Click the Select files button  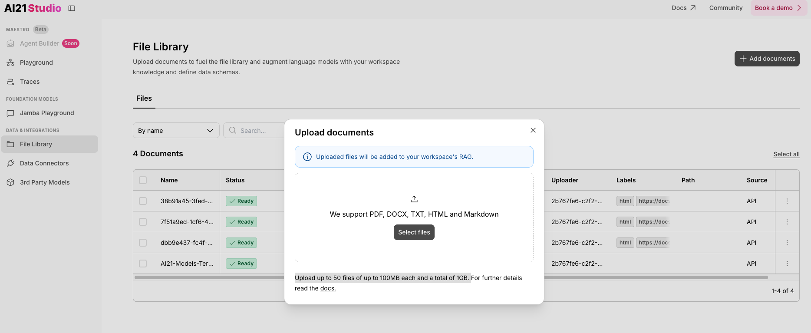[414, 232]
